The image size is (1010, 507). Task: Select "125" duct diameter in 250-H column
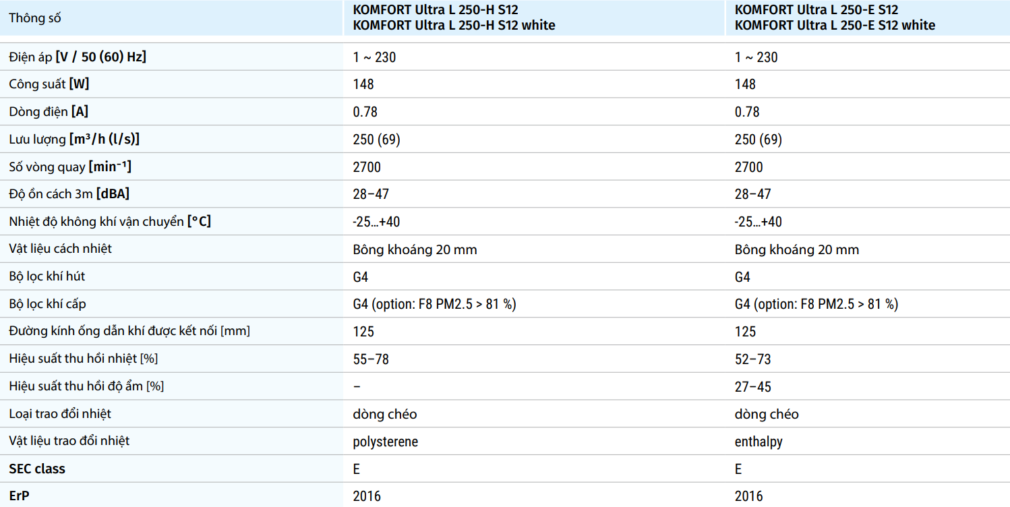[363, 332]
